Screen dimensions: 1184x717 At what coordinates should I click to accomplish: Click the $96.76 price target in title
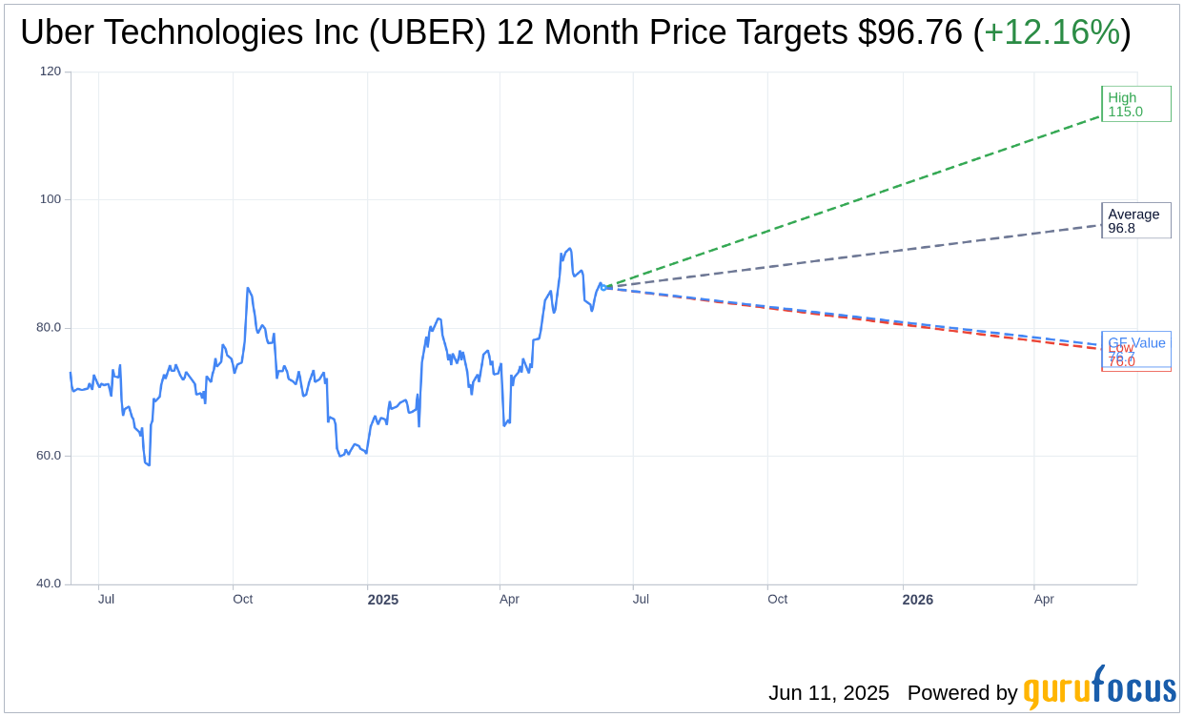pyautogui.click(x=910, y=32)
